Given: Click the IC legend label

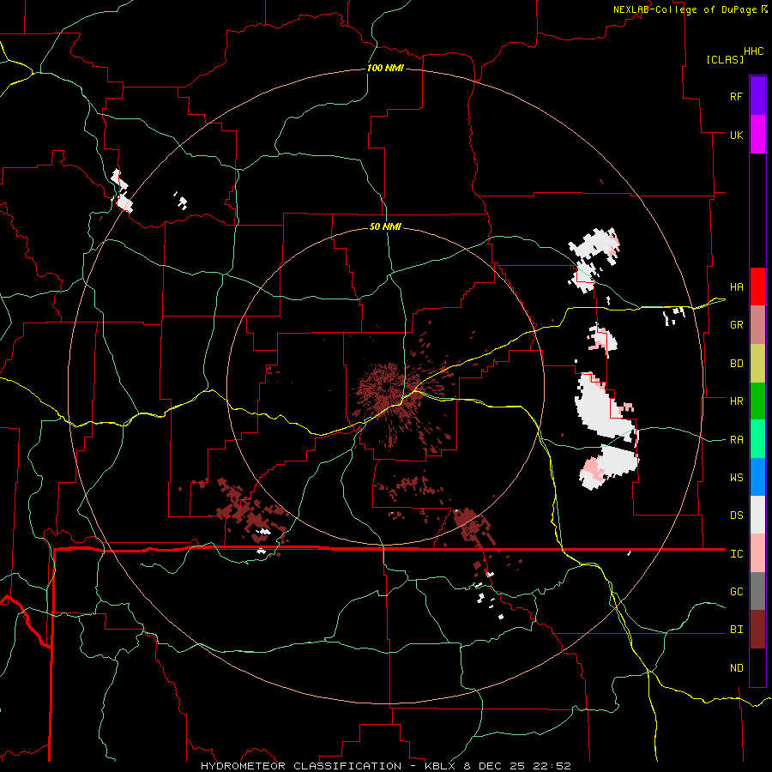Looking at the screenshot, I should pyautogui.click(x=736, y=554).
